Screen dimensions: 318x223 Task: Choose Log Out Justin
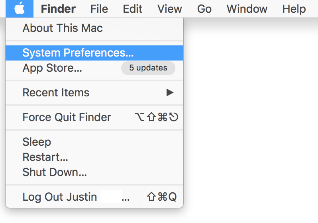point(94,197)
